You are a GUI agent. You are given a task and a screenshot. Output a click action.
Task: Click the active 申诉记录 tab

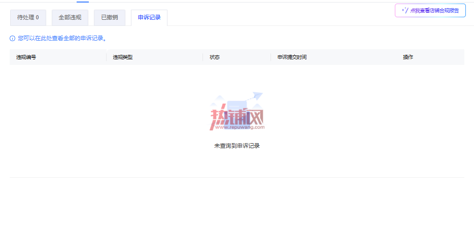click(149, 18)
